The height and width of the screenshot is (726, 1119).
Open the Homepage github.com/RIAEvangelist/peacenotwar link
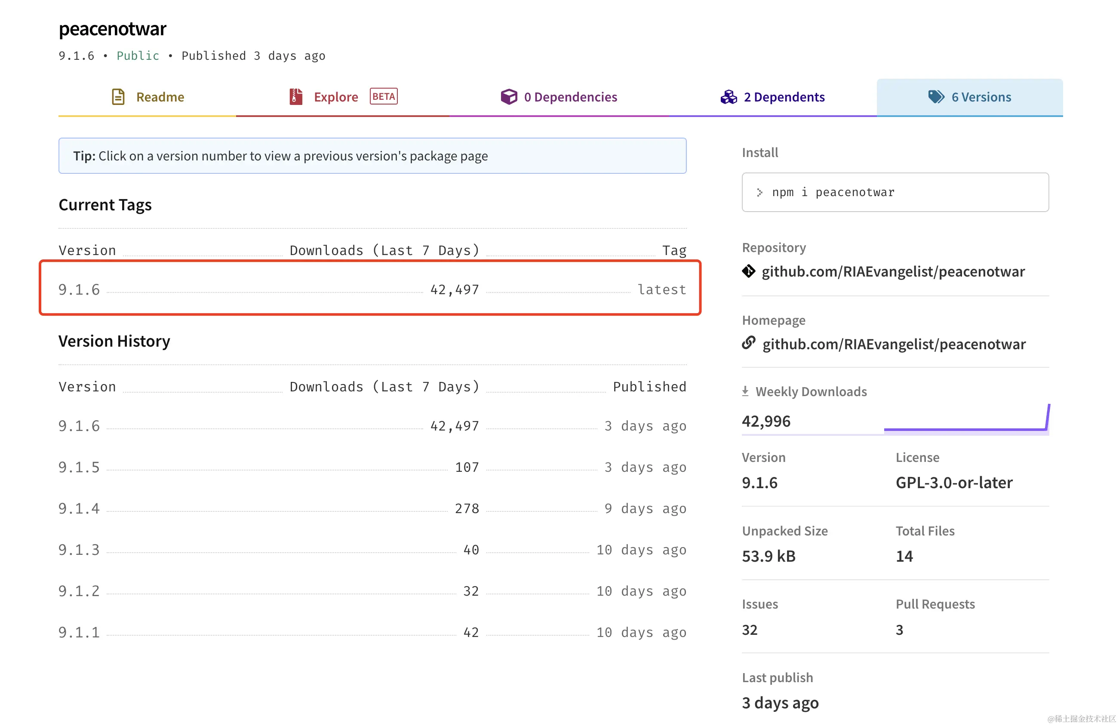tap(893, 344)
